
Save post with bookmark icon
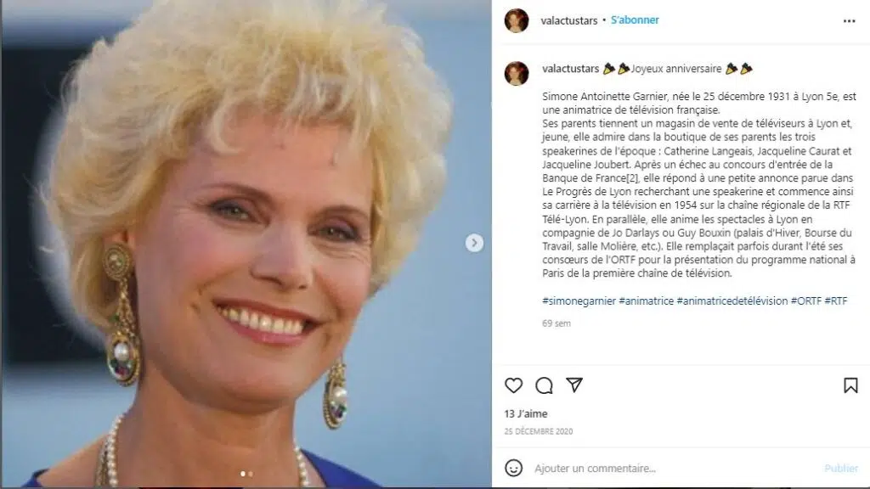[850, 385]
